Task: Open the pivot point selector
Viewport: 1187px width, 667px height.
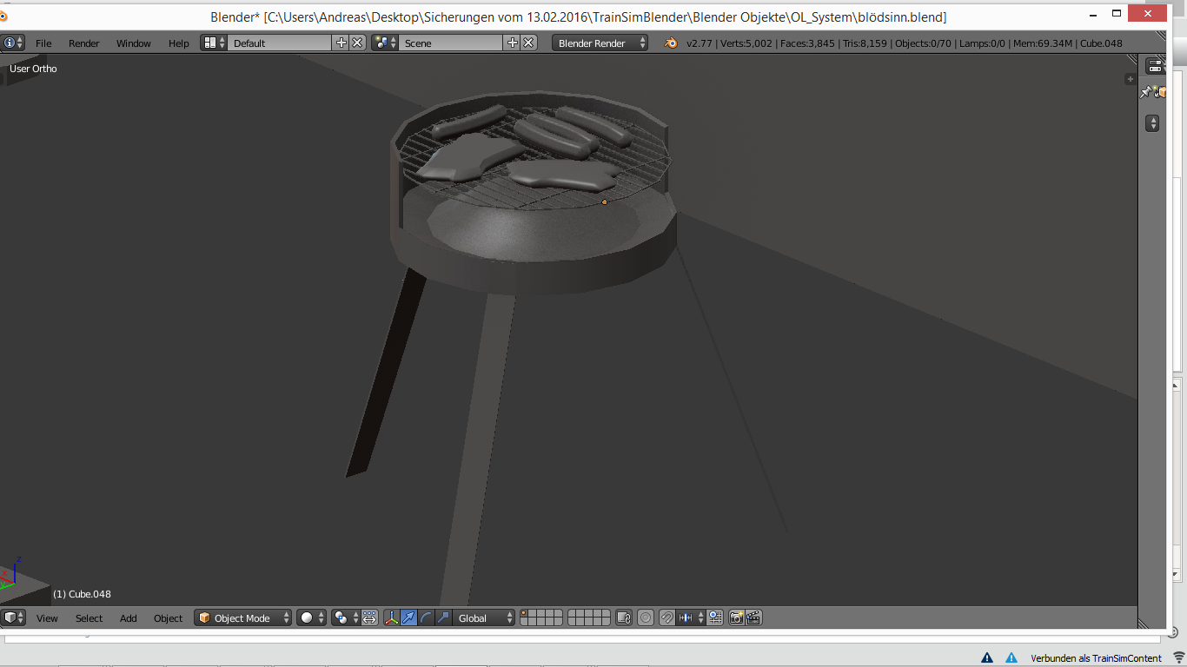Action: point(347,617)
